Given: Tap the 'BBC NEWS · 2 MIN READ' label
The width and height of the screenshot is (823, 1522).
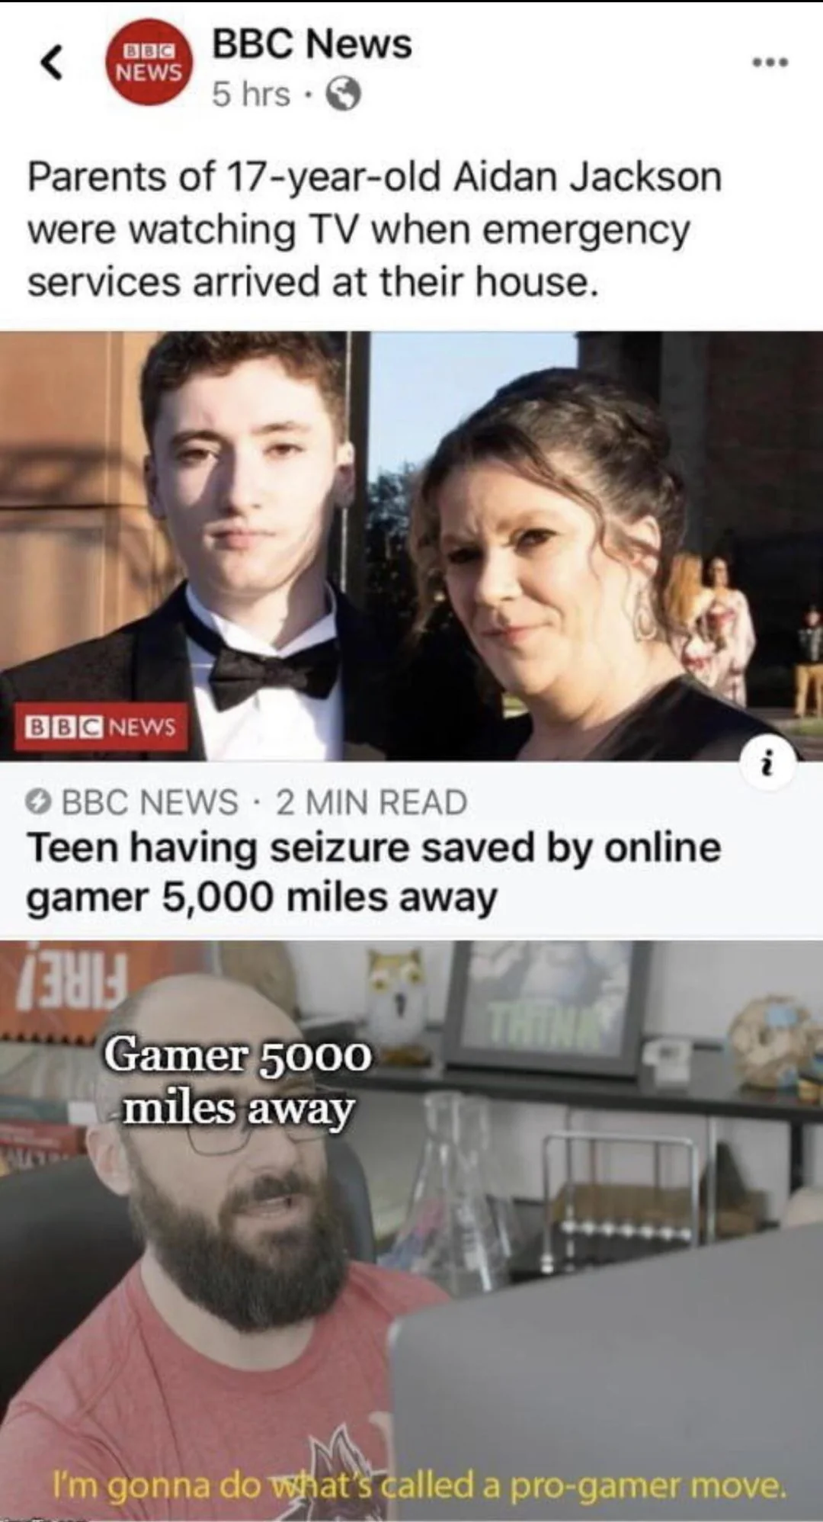Looking at the screenshot, I should [x=264, y=802].
